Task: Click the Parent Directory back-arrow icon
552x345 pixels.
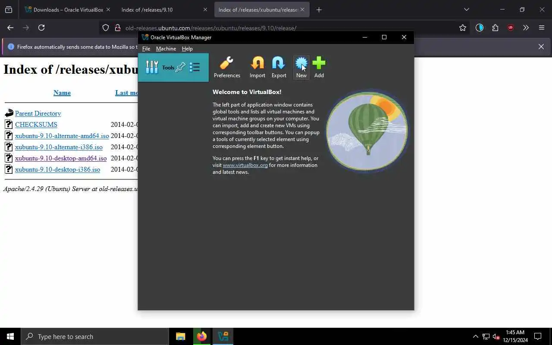Action: (9, 113)
